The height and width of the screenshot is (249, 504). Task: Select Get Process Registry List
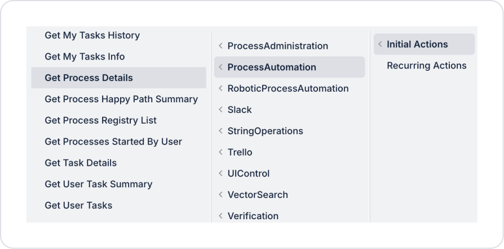pyautogui.click(x=100, y=121)
